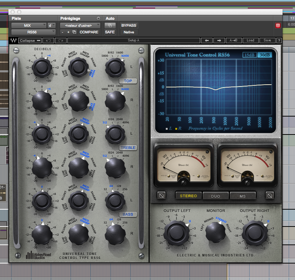Viewport: 295px width, 280px height.
Task: Click the BASS R frequency knob
Action: point(115,235)
